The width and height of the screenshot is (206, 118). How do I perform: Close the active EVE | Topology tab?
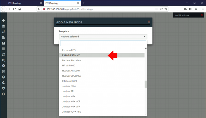pyautogui.click(x=78, y=3)
